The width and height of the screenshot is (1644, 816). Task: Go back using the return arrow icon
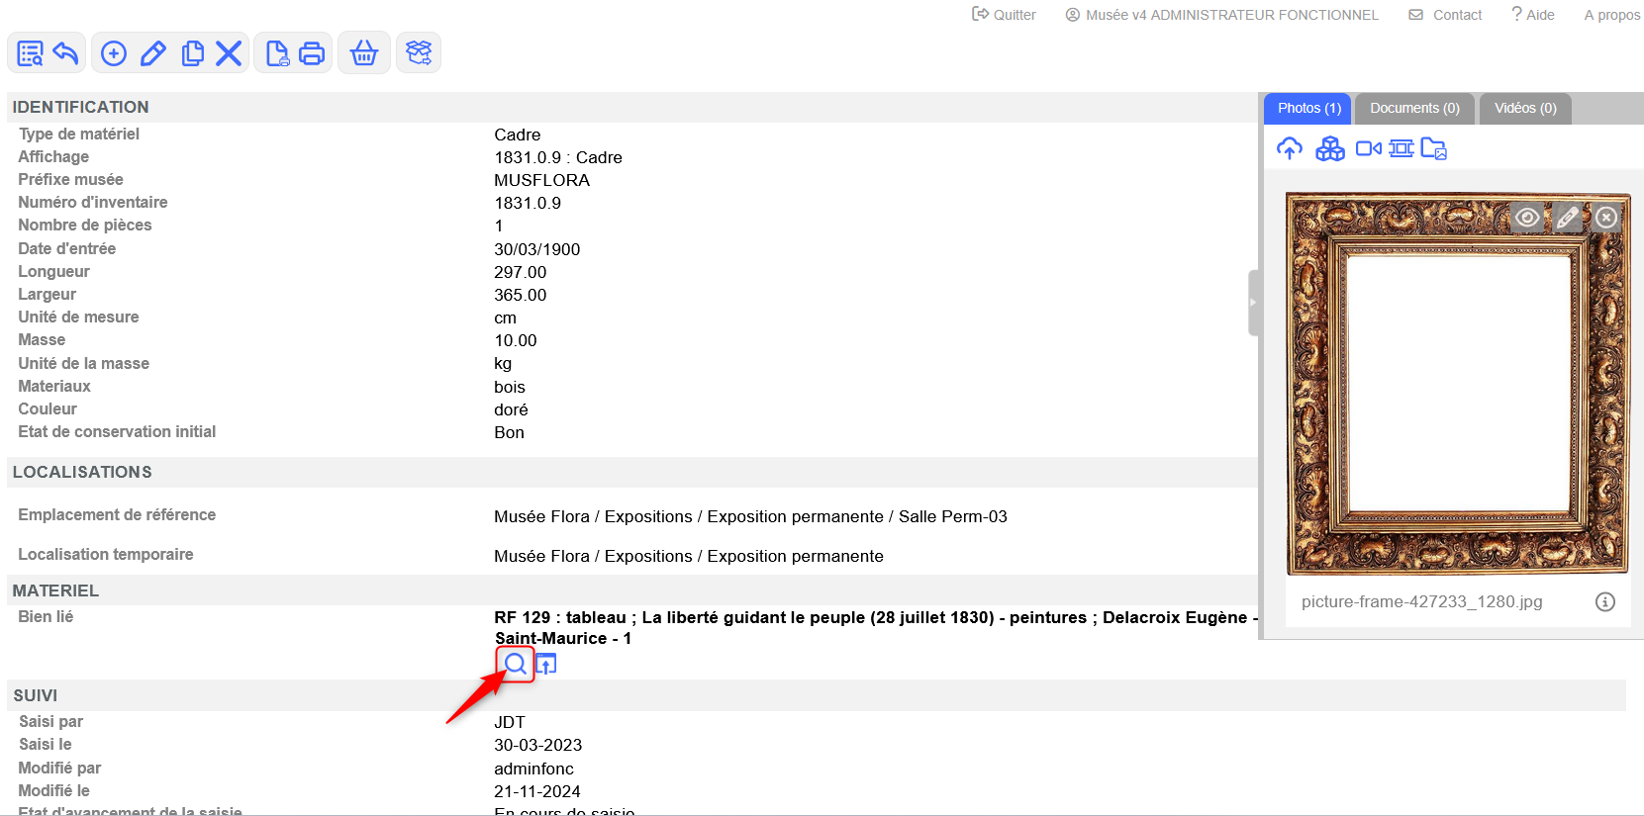point(66,53)
